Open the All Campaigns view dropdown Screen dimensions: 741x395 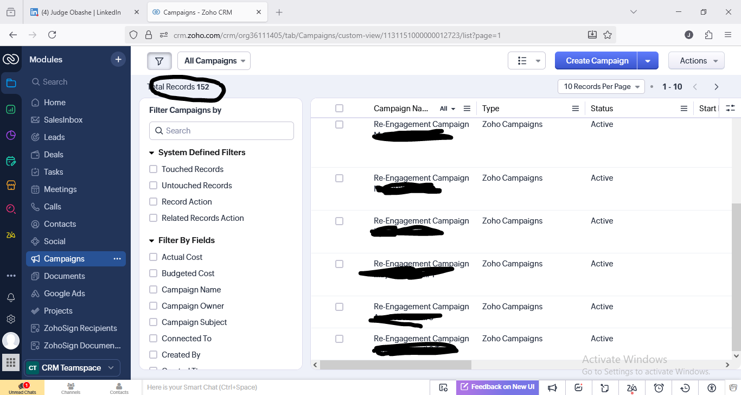tap(214, 61)
